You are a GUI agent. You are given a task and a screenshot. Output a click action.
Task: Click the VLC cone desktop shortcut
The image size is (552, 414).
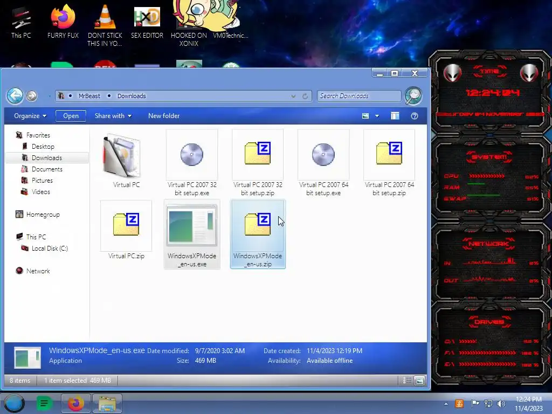105,25
